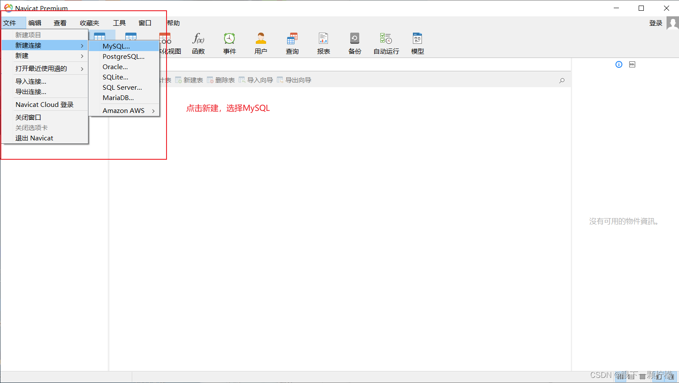Click the Navicat Premium logo icon

(8, 8)
